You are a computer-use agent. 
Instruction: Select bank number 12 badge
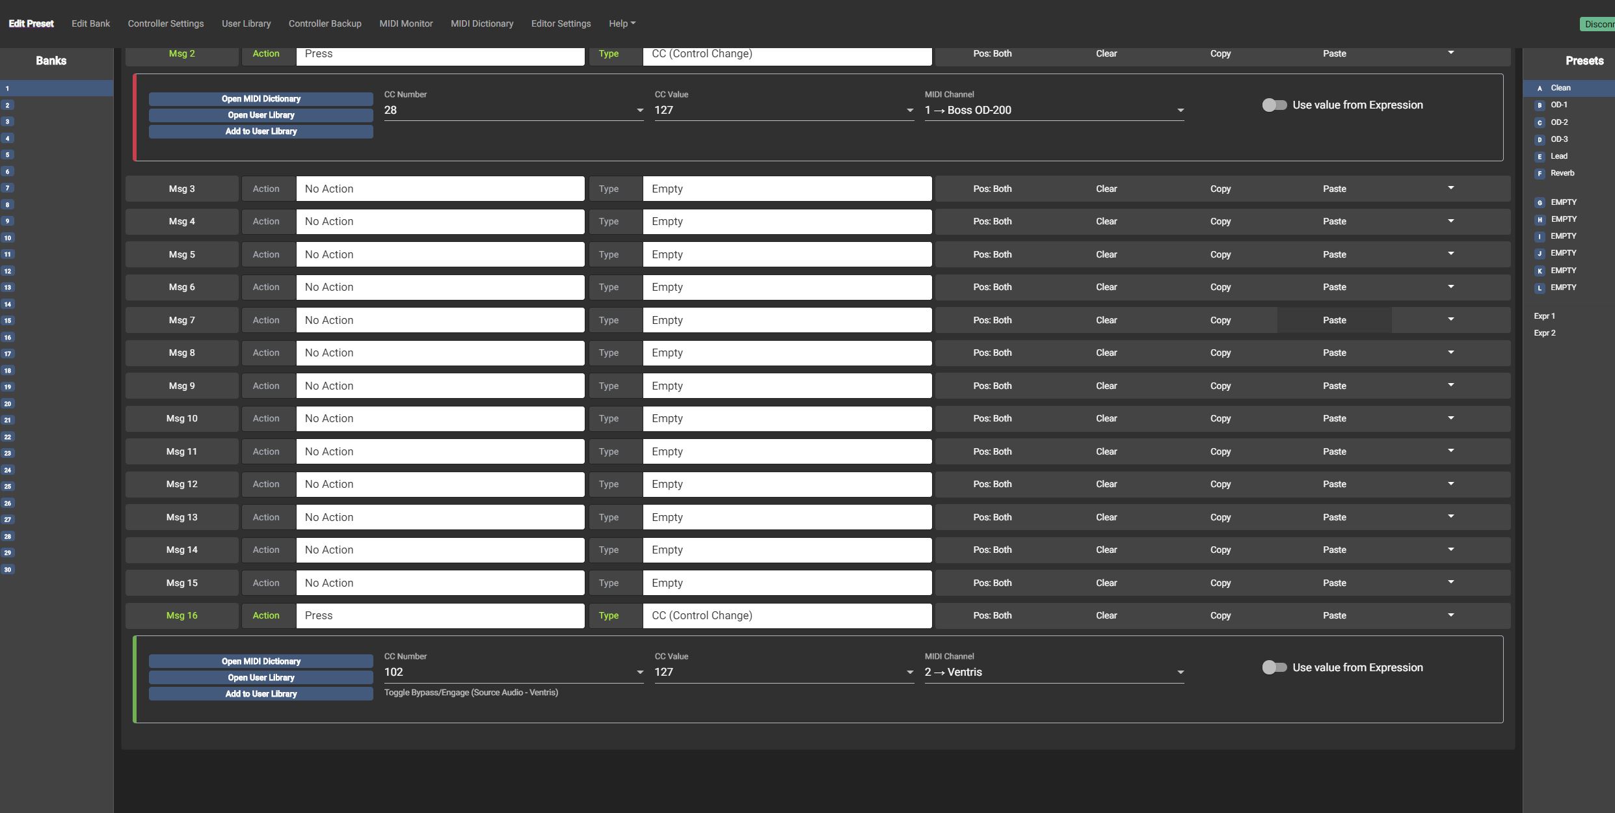8,271
